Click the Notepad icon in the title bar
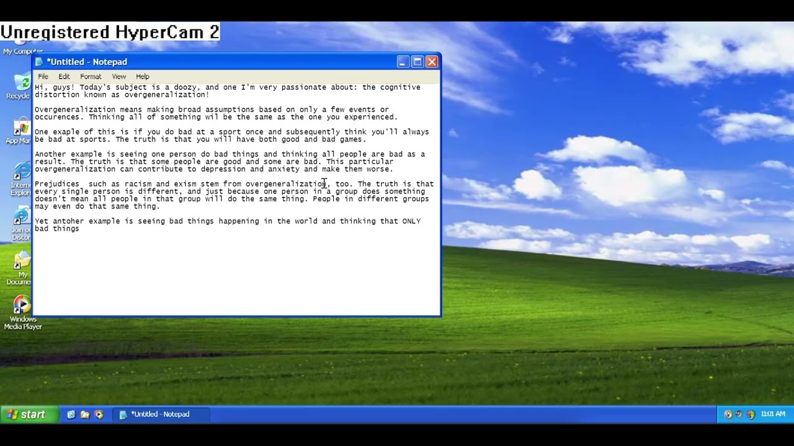 pyautogui.click(x=39, y=62)
